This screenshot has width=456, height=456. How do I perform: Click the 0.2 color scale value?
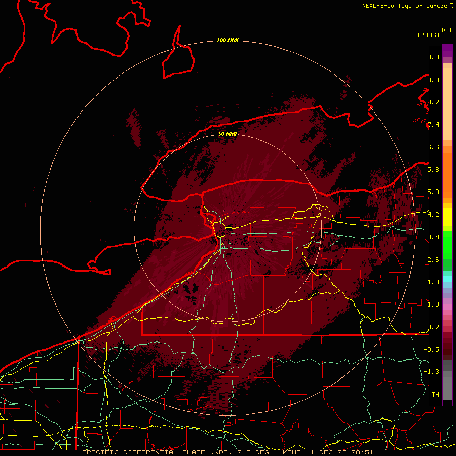coord(433,327)
